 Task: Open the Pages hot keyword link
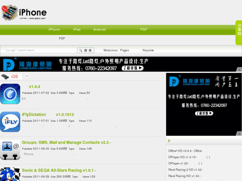(x=124, y=50)
